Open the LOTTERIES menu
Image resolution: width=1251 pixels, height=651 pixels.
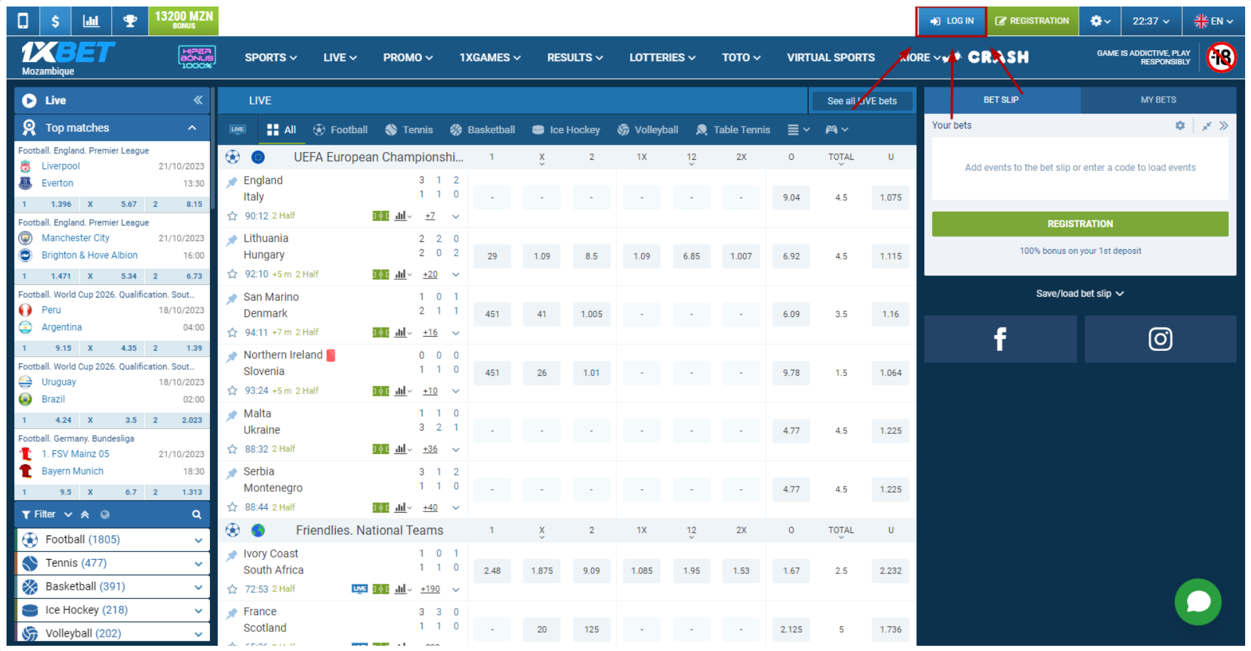[662, 57]
